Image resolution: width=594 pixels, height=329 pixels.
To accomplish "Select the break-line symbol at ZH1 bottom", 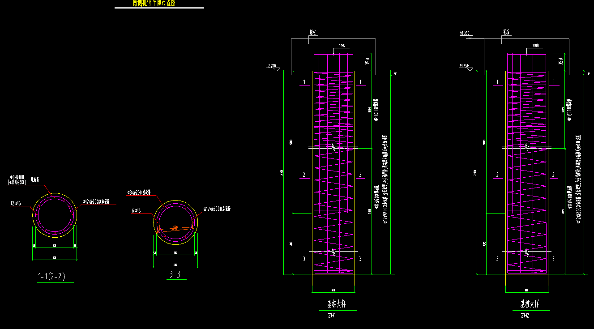I will click(x=333, y=253).
